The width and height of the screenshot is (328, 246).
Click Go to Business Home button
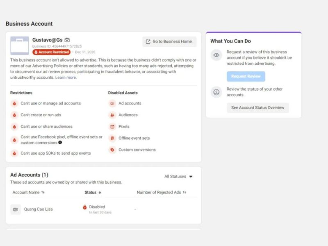(169, 41)
